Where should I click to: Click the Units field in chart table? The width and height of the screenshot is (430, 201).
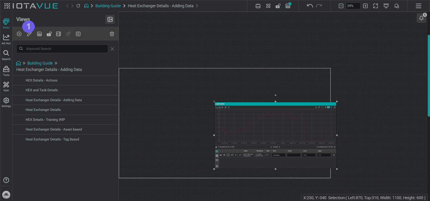tap(279, 155)
